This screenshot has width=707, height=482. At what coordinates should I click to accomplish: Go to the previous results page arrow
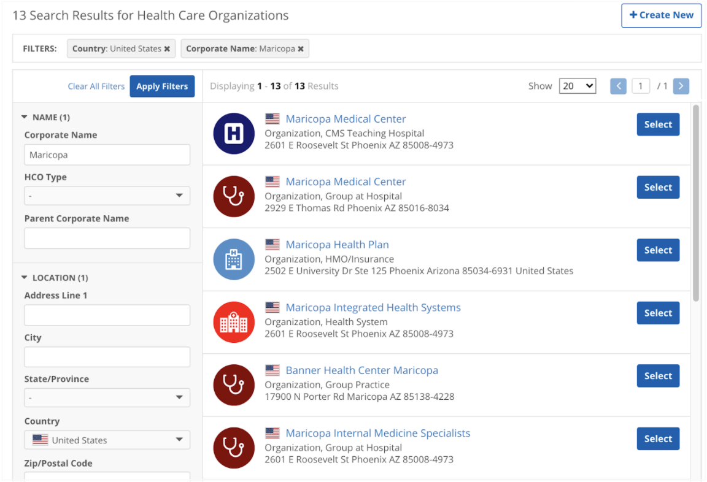[x=618, y=86]
